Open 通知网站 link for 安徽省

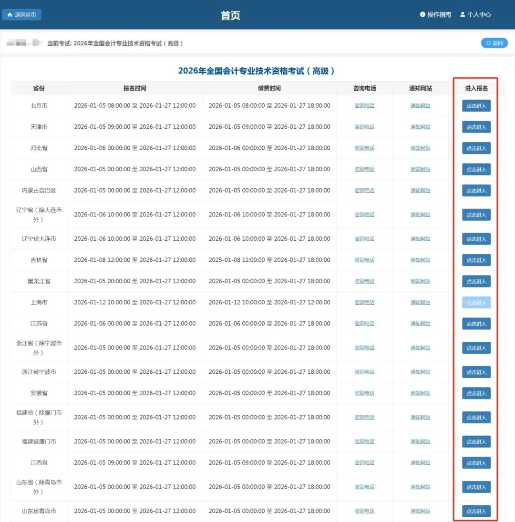[x=421, y=393]
